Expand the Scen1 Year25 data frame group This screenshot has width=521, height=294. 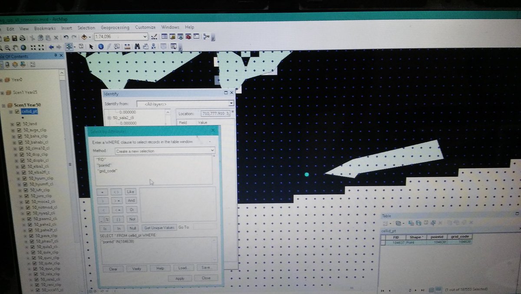pyautogui.click(x=2, y=92)
